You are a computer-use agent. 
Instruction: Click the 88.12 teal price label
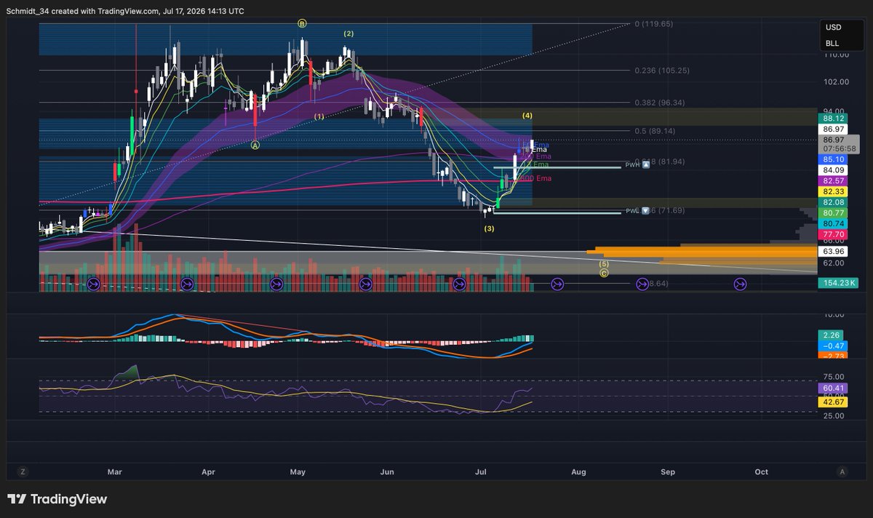tap(833, 118)
